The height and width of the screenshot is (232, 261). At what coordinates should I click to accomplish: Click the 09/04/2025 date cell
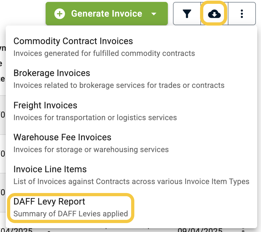click(x=200, y=230)
